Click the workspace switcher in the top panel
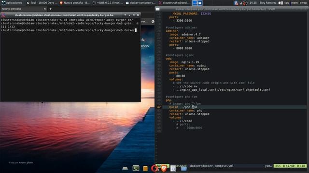The image size is (309, 173). [x=197, y=3]
